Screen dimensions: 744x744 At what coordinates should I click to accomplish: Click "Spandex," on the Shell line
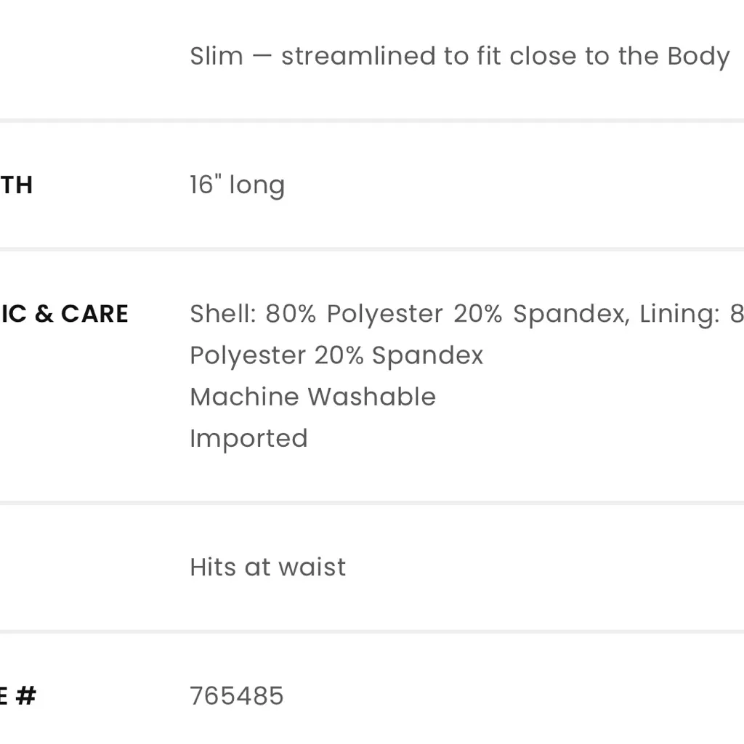pos(571,314)
